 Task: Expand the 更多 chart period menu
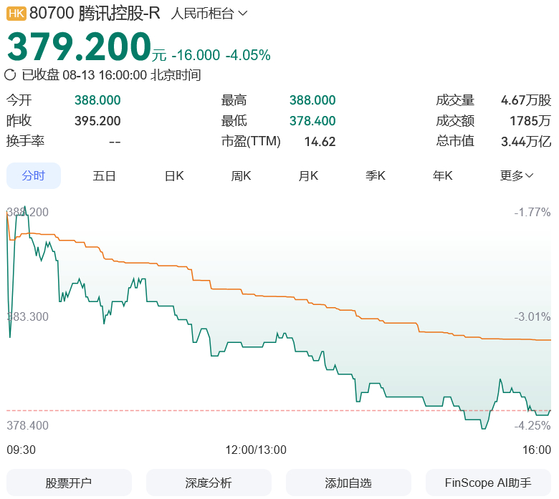(x=516, y=175)
